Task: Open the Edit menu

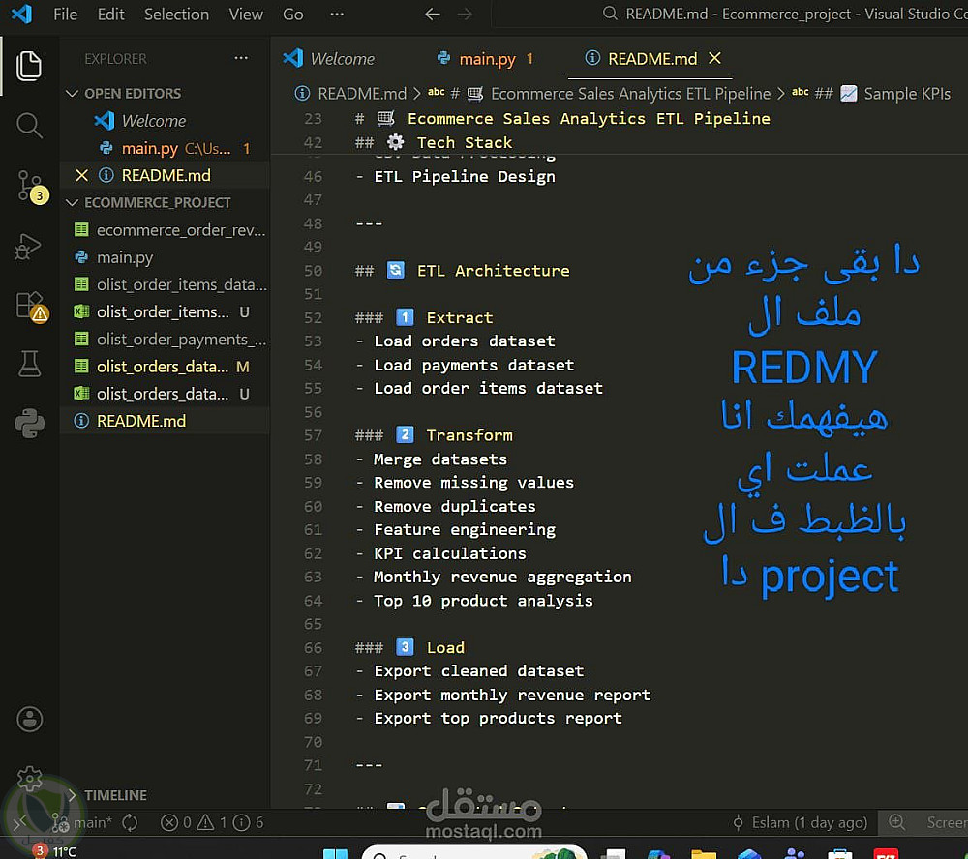Action: coord(111,14)
